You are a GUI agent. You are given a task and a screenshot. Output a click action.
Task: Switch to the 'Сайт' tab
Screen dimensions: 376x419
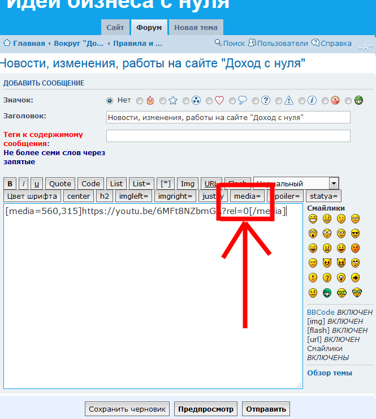click(115, 27)
